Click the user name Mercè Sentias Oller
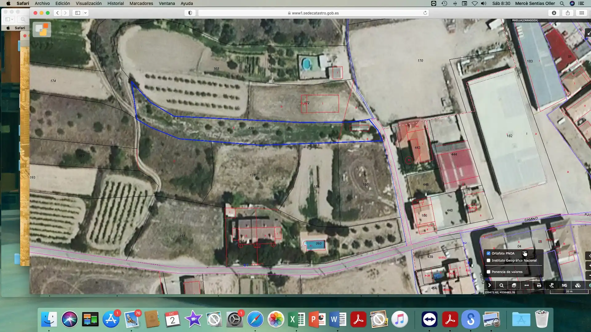This screenshot has width=591, height=332. pyautogui.click(x=535, y=3)
